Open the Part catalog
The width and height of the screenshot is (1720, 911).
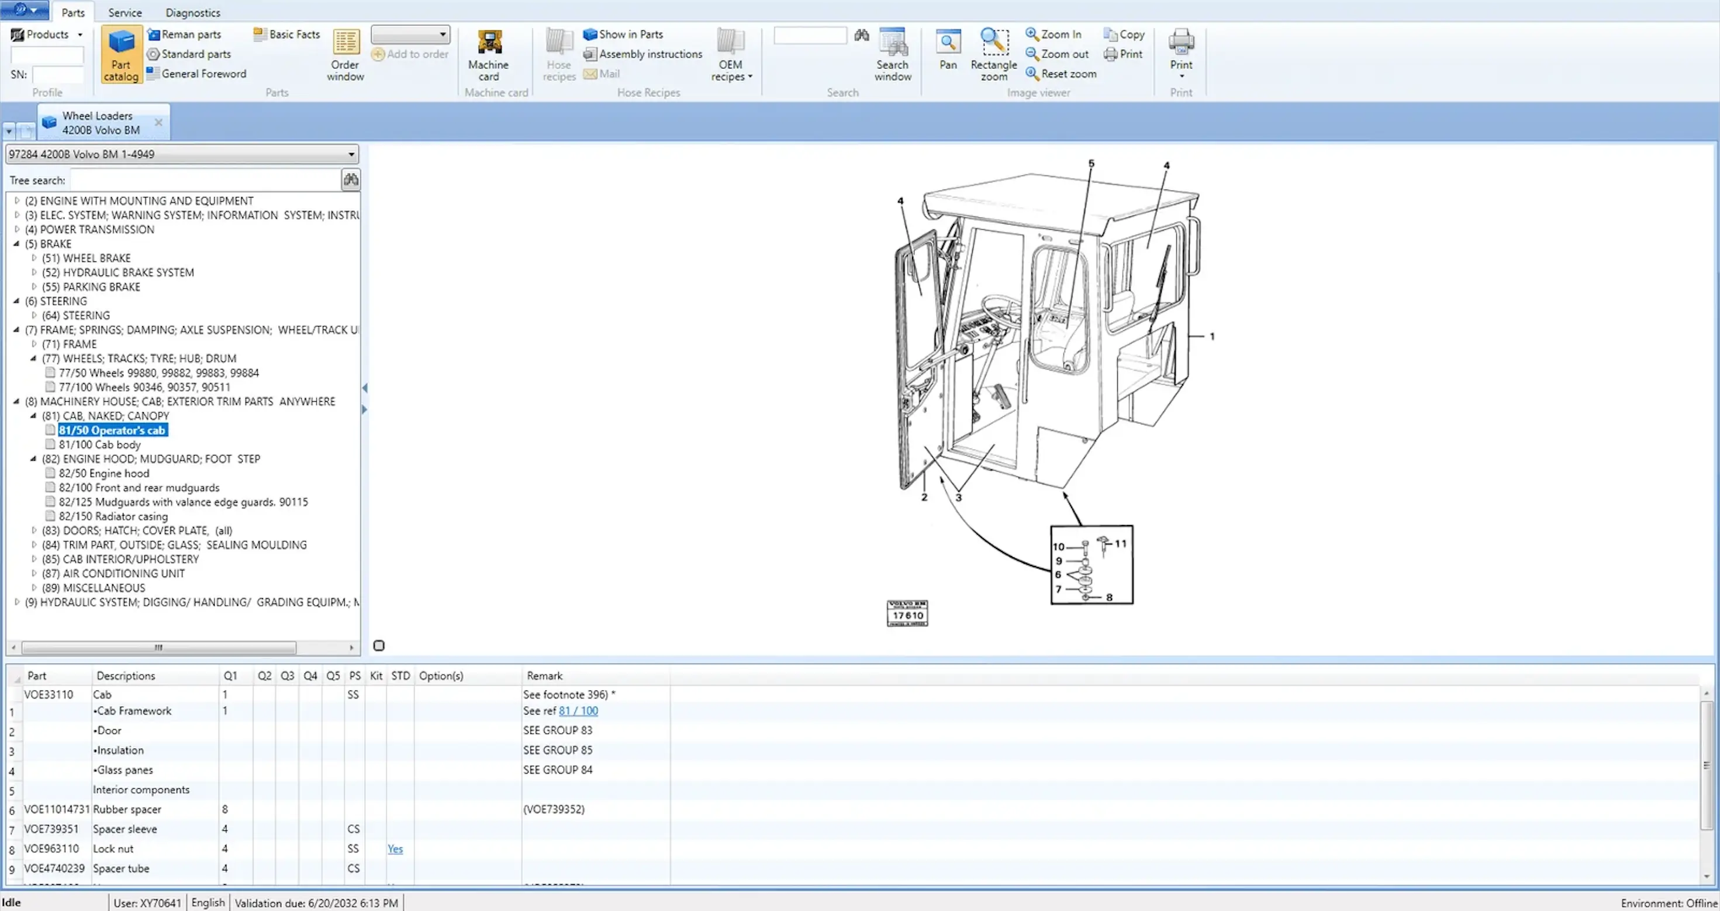coord(122,55)
